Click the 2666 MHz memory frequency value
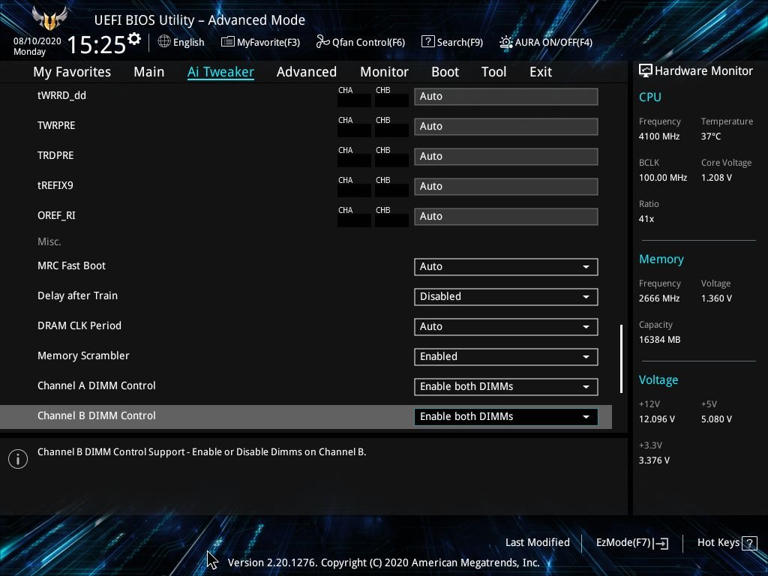This screenshot has height=576, width=768. [659, 298]
